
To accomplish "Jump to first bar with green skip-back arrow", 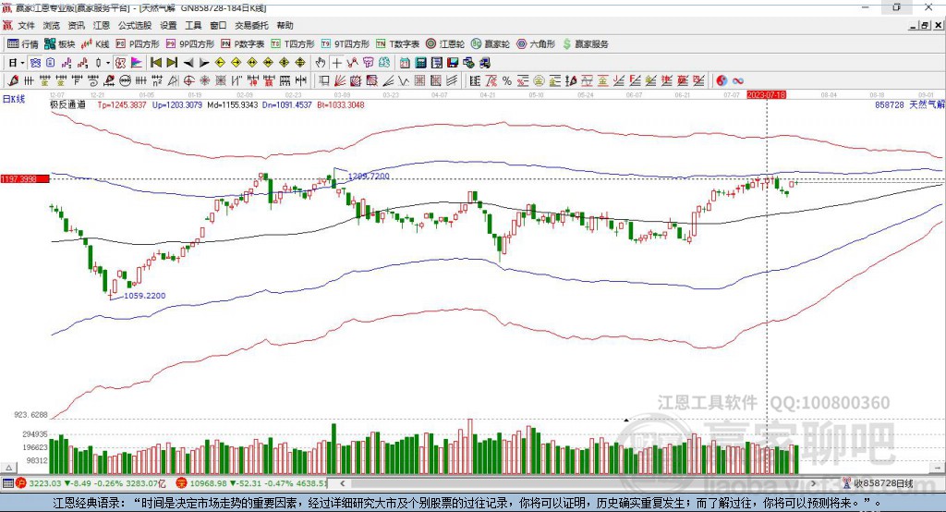I will 156,63.
